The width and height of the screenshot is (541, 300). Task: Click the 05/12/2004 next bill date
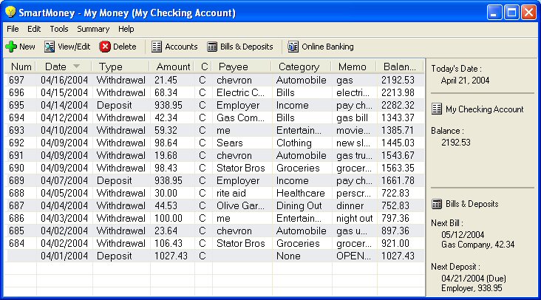tap(463, 235)
